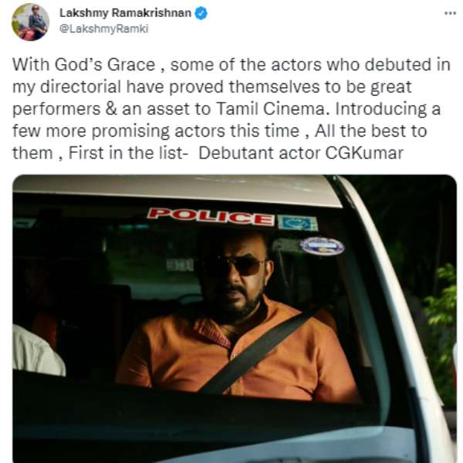Viewport: 463px width, 463px height.
Task: Click the red POLICE sign in photo
Action: click(211, 217)
